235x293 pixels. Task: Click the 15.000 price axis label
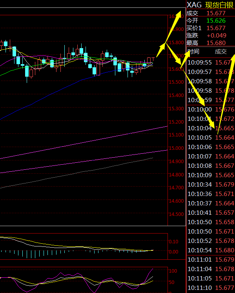click(176, 148)
